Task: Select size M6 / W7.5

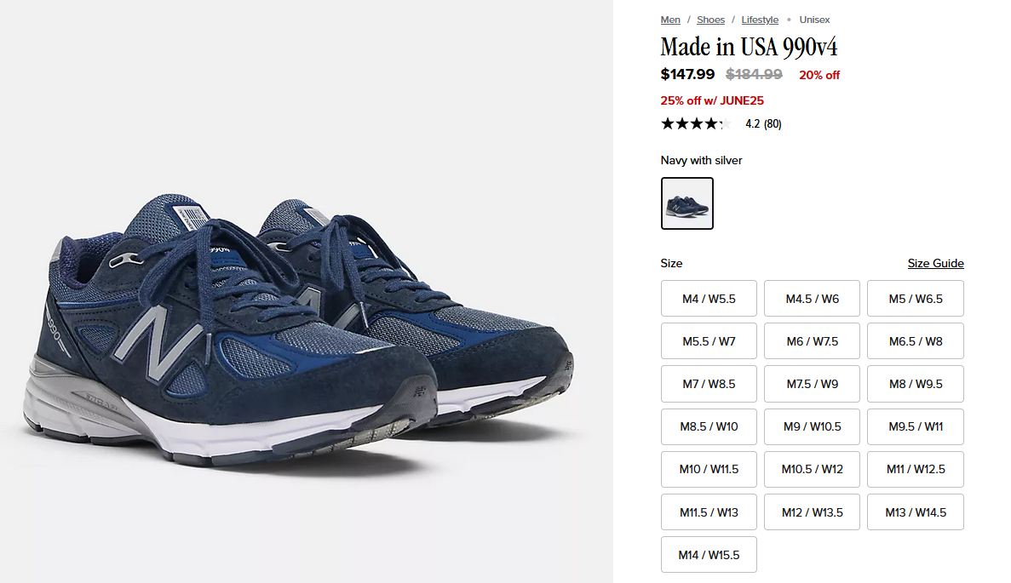Action: (x=812, y=340)
